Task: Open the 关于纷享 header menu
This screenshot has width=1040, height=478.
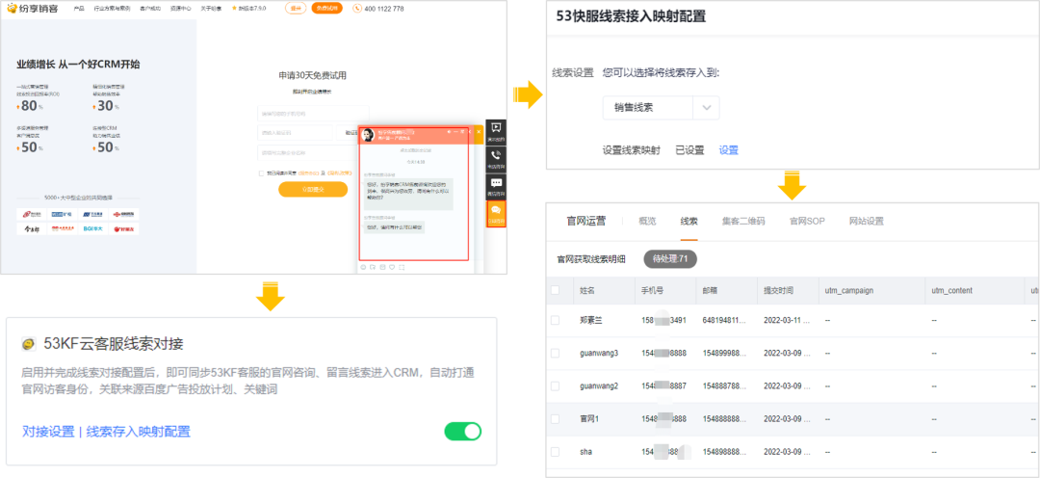Action: [x=211, y=9]
